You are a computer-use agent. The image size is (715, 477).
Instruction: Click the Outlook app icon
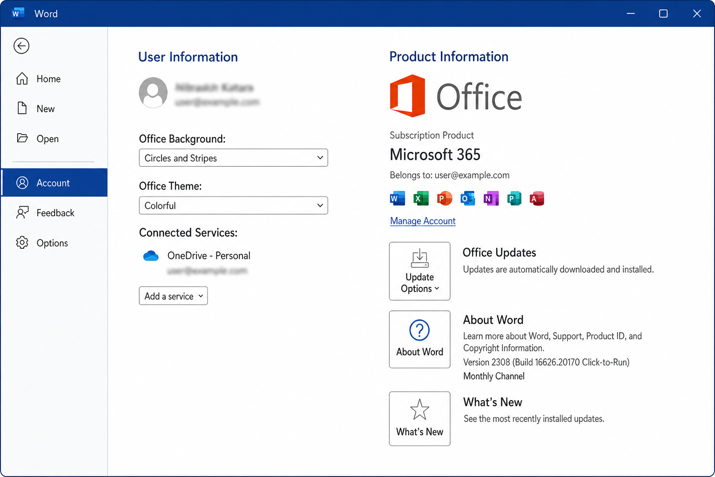point(467,198)
